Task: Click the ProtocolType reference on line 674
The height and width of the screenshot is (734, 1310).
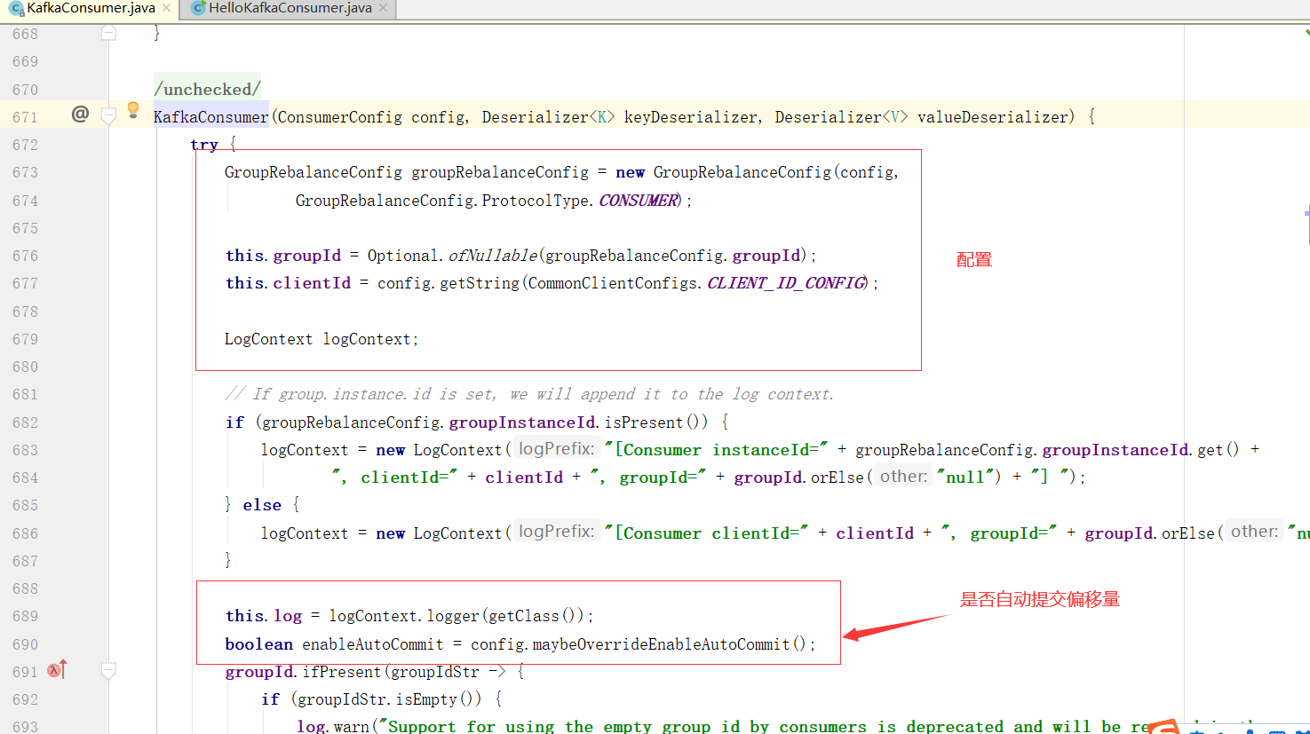Action: click(536, 201)
